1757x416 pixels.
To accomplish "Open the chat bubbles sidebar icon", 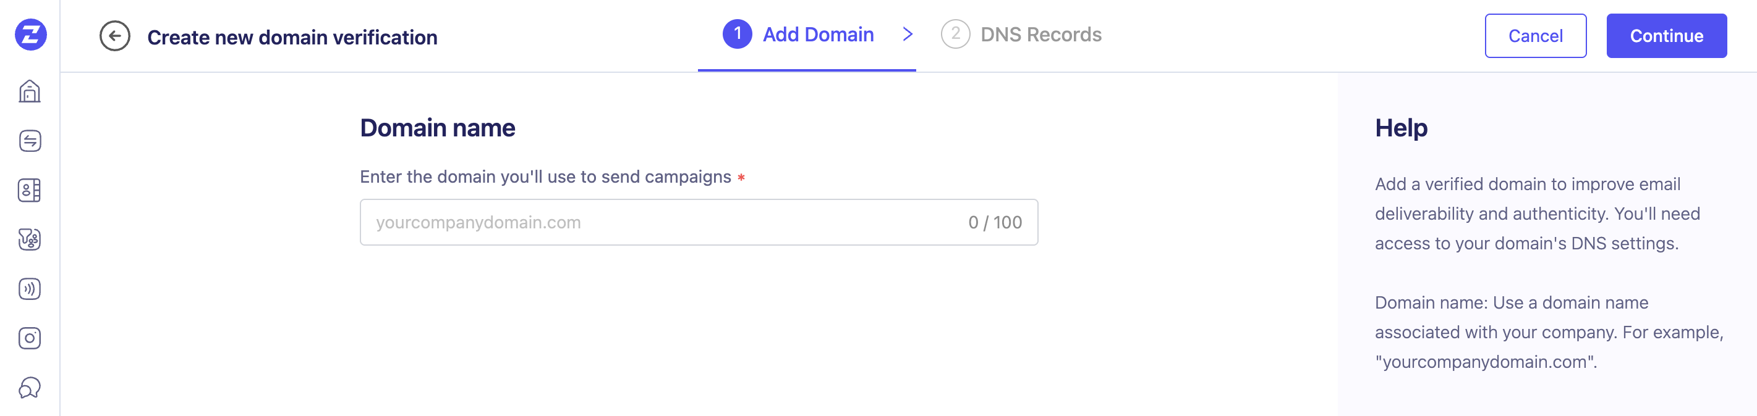I will 30,388.
